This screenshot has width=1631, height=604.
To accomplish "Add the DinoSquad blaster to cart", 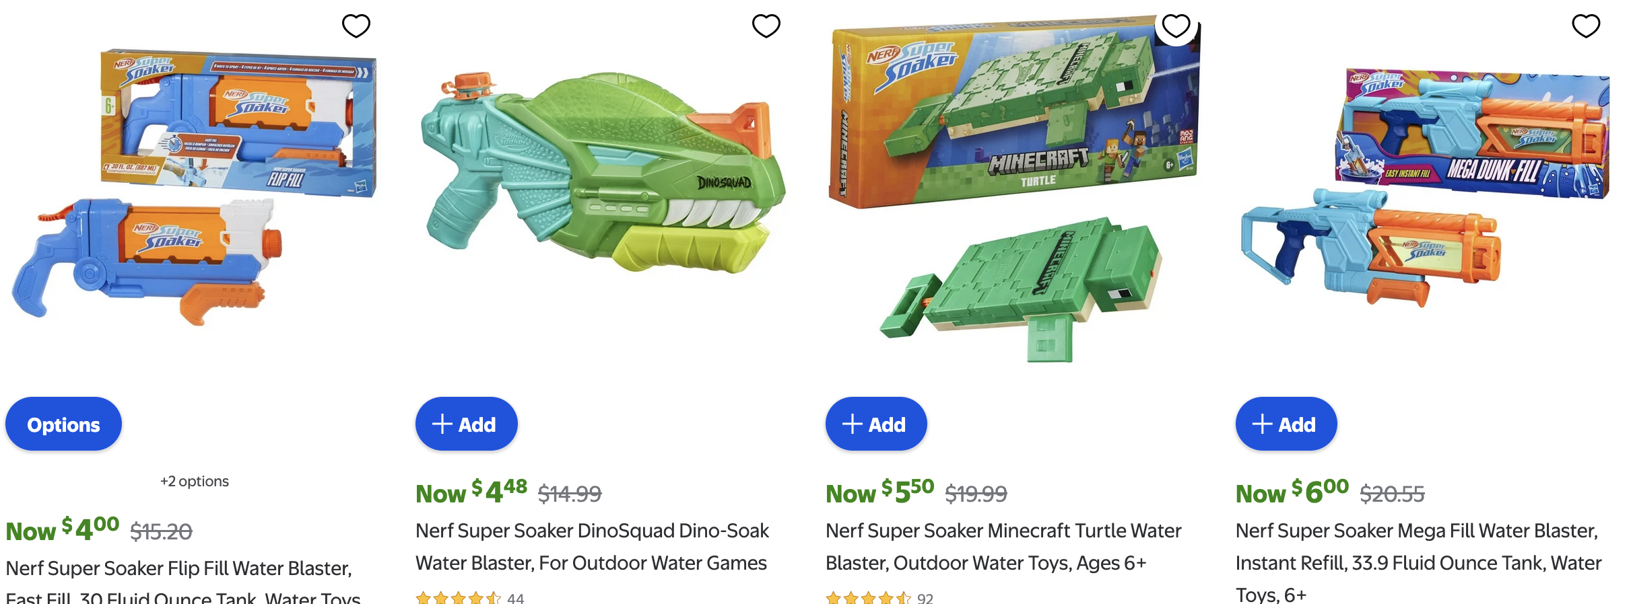I will pyautogui.click(x=466, y=424).
